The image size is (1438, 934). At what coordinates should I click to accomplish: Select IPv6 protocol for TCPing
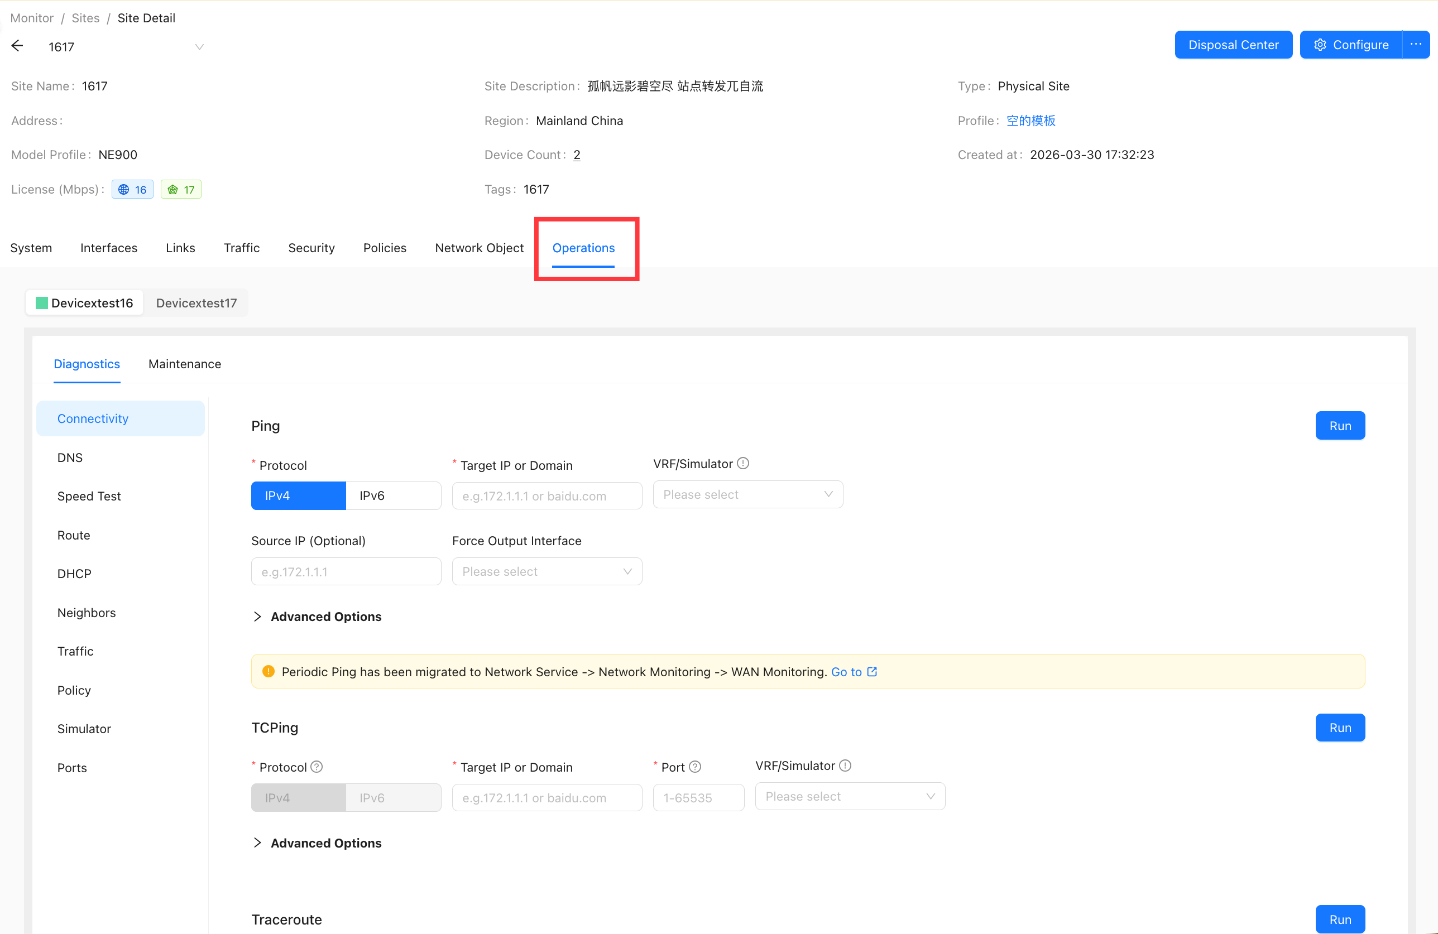394,797
